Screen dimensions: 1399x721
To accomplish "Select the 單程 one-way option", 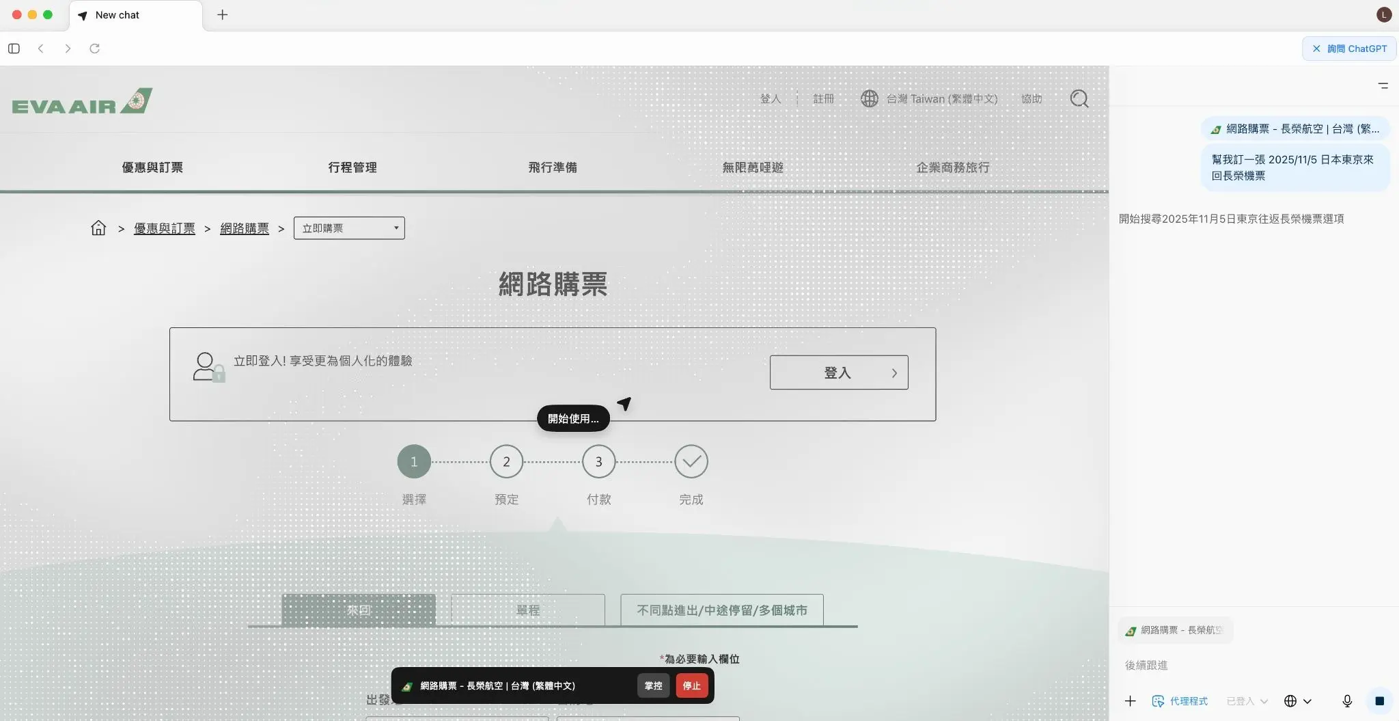I will (x=527, y=610).
